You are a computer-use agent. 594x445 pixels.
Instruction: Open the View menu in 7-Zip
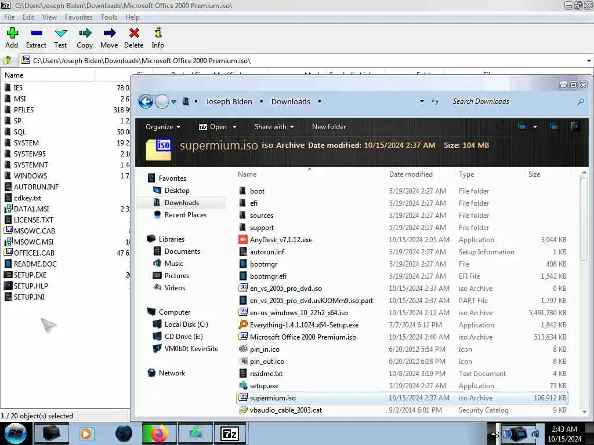click(x=50, y=17)
